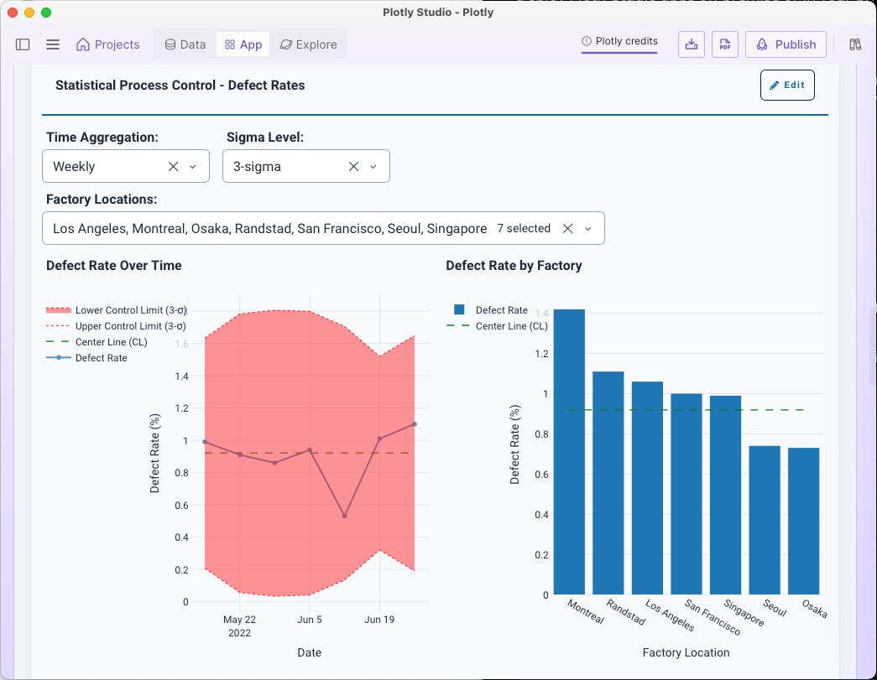Open the hamburger menu
The height and width of the screenshot is (680, 877).
53,44
